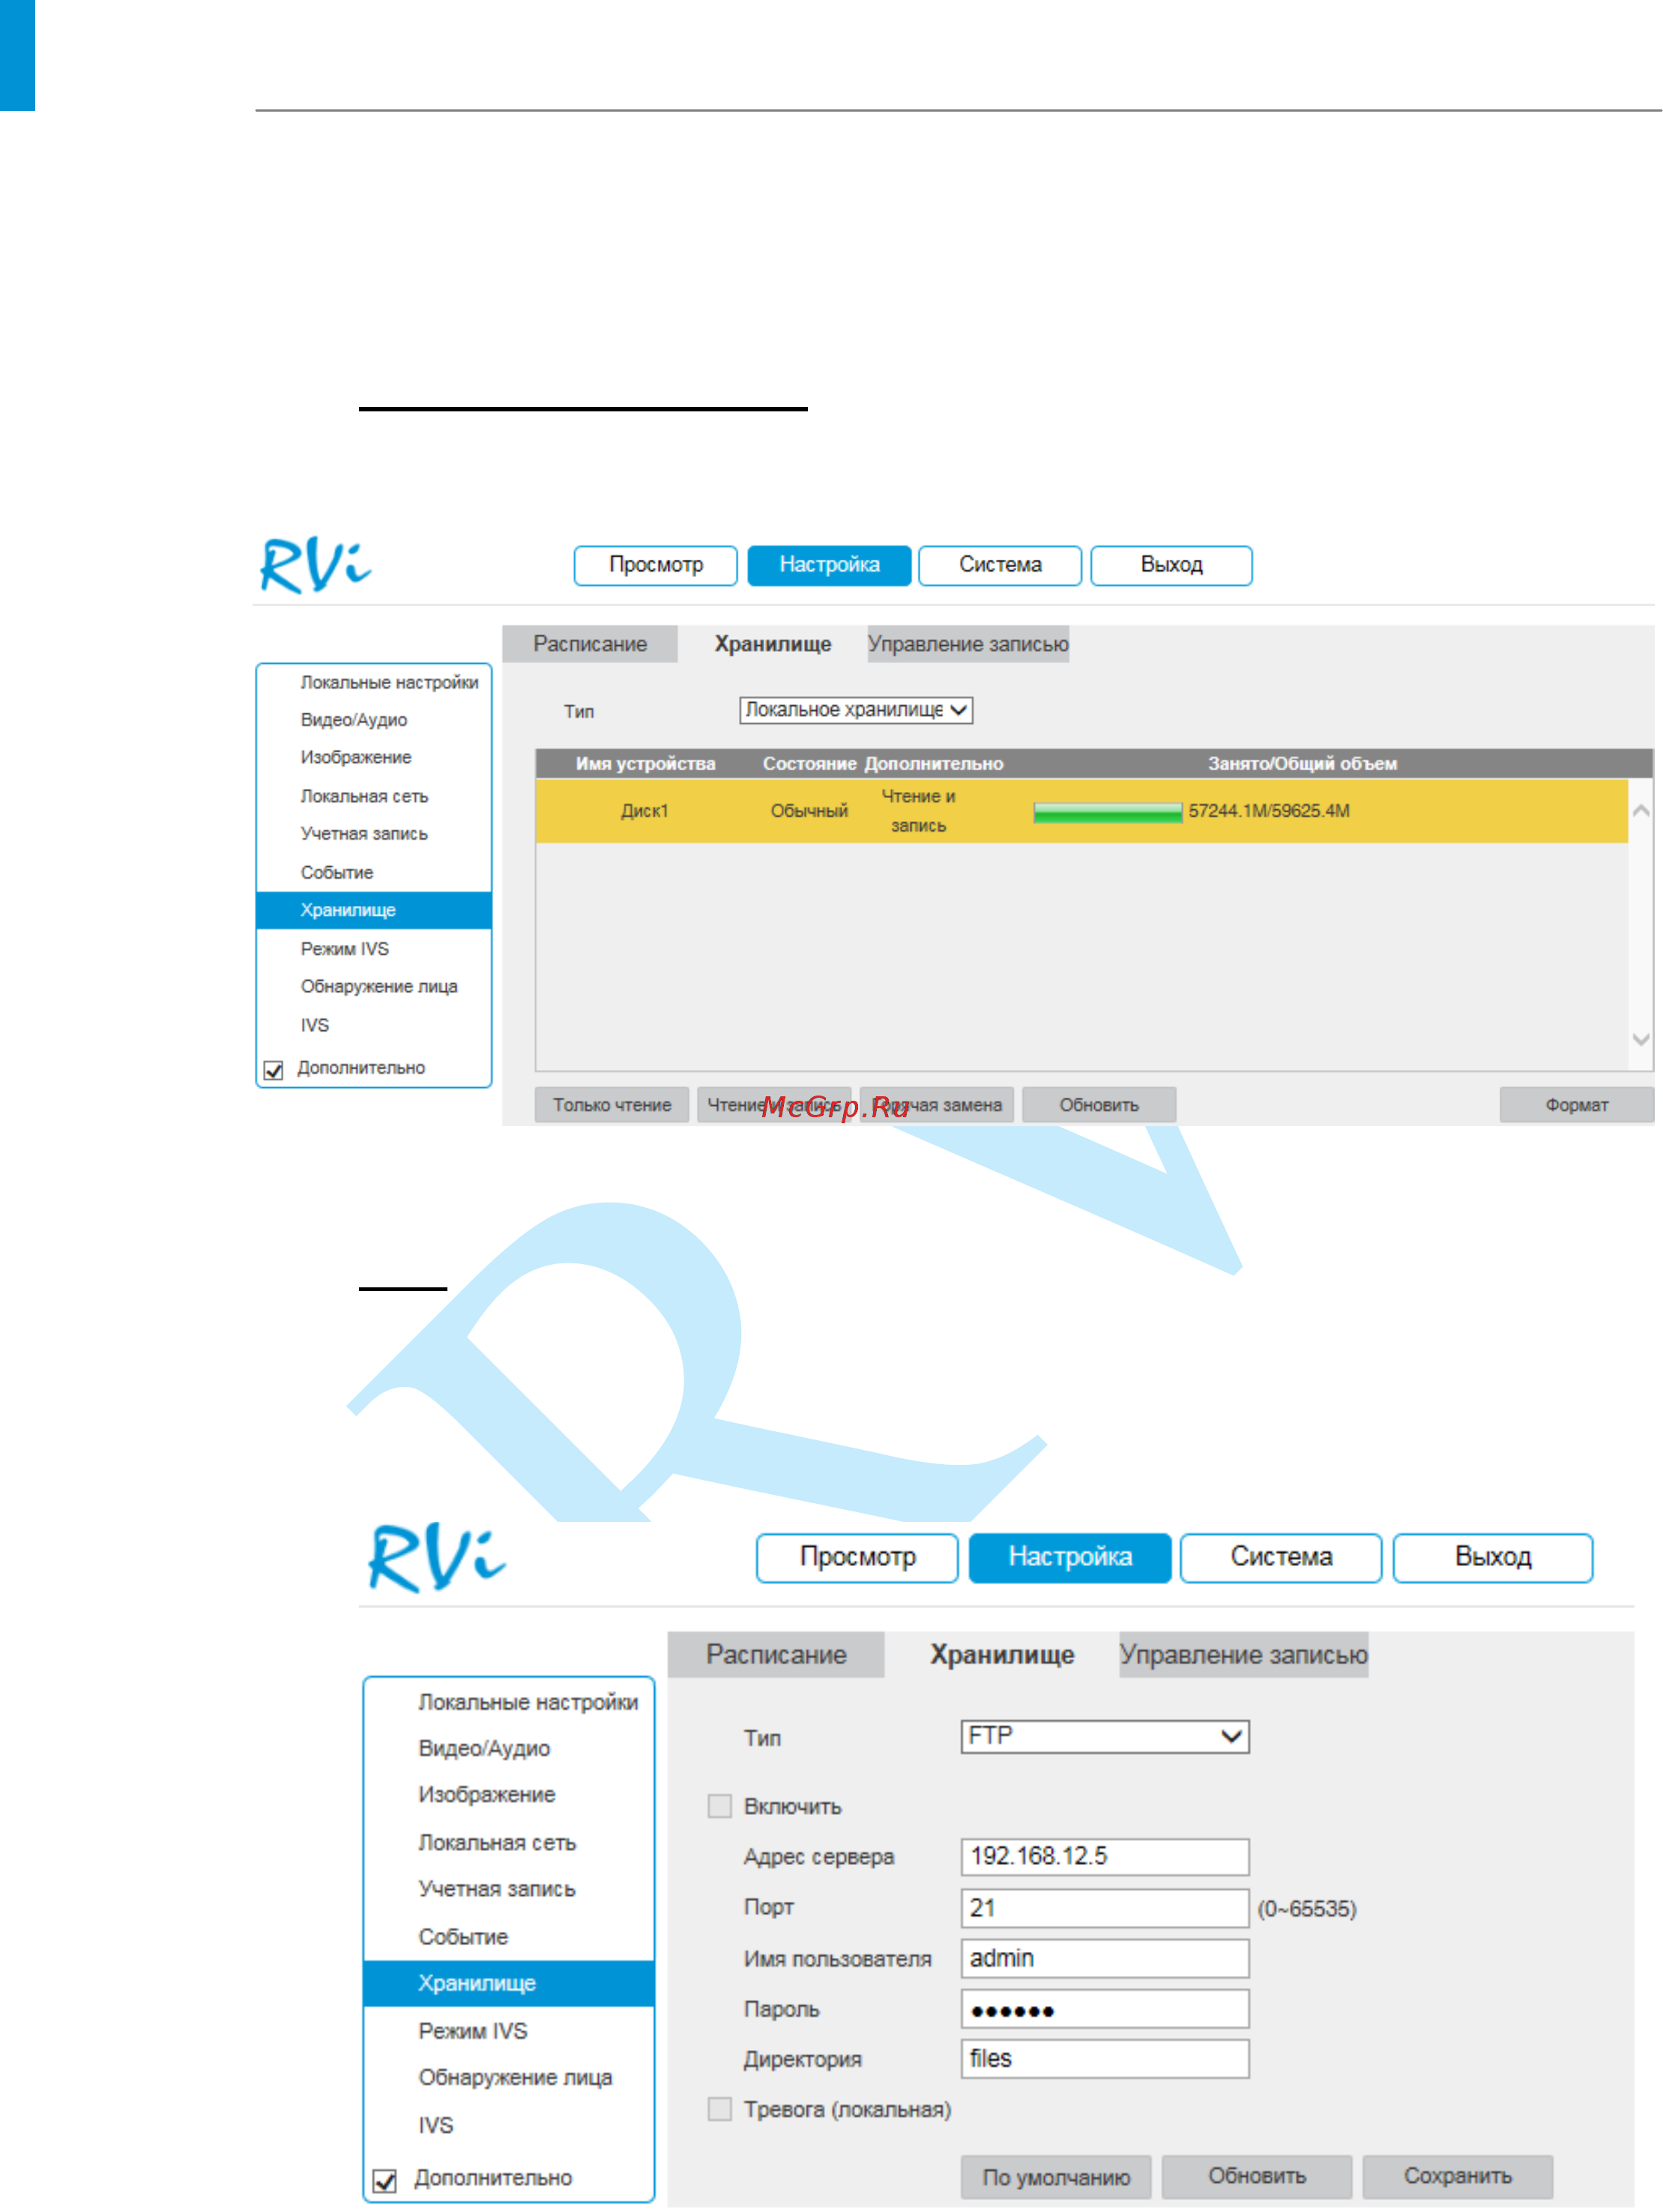Open Обнаружение лица in the local storage sidebar
Image resolution: width=1663 pixels, height=2212 pixels.
point(378,987)
